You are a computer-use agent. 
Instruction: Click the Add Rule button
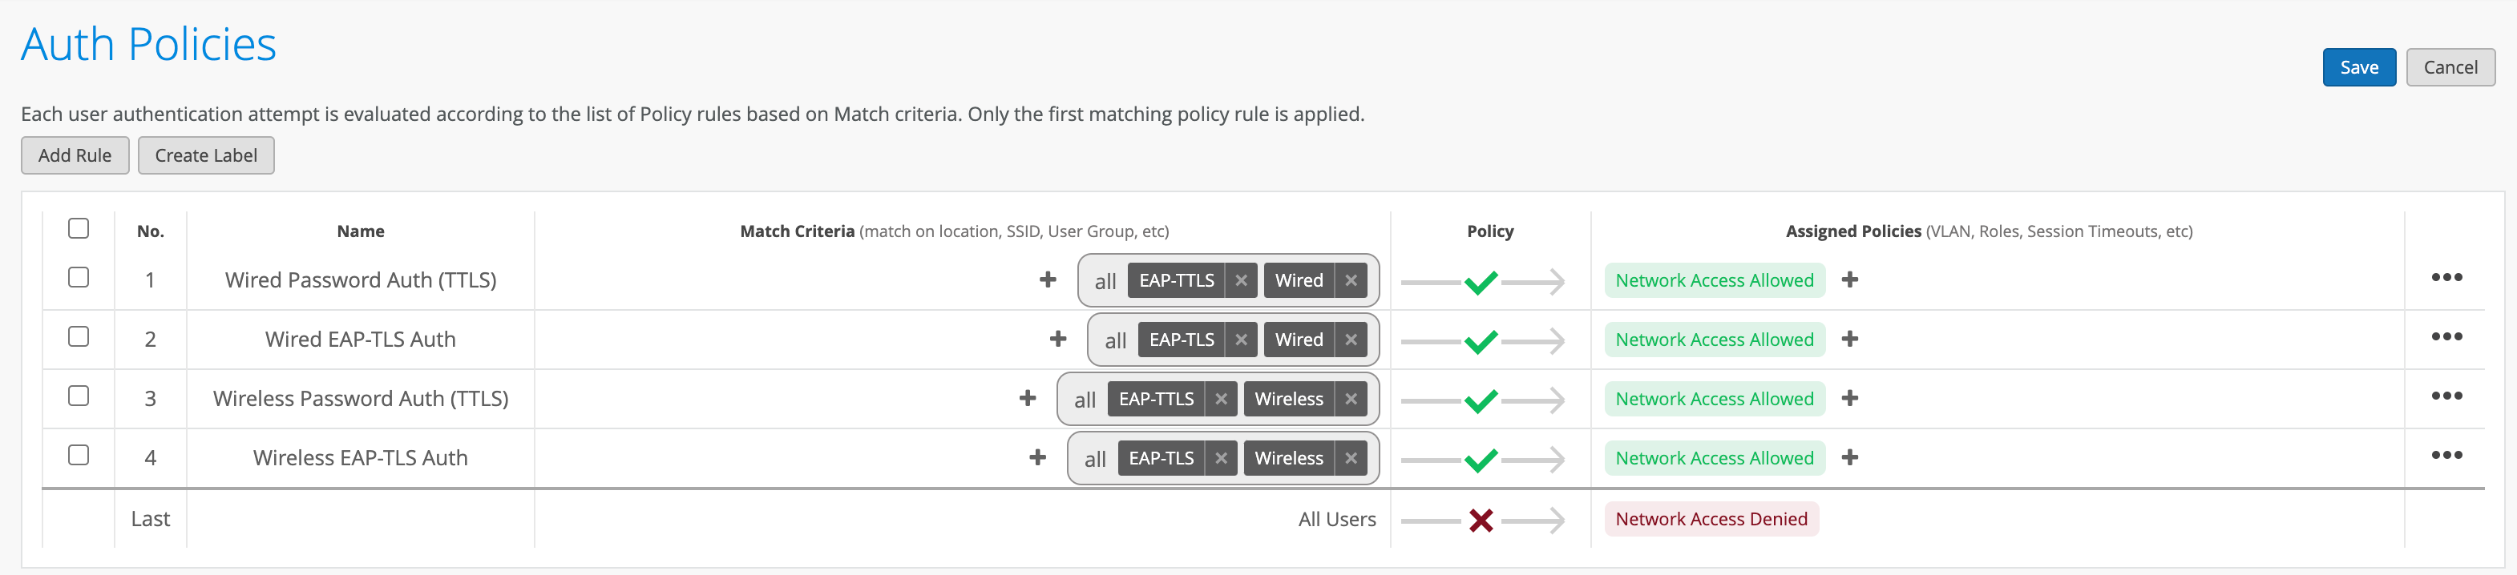(75, 155)
